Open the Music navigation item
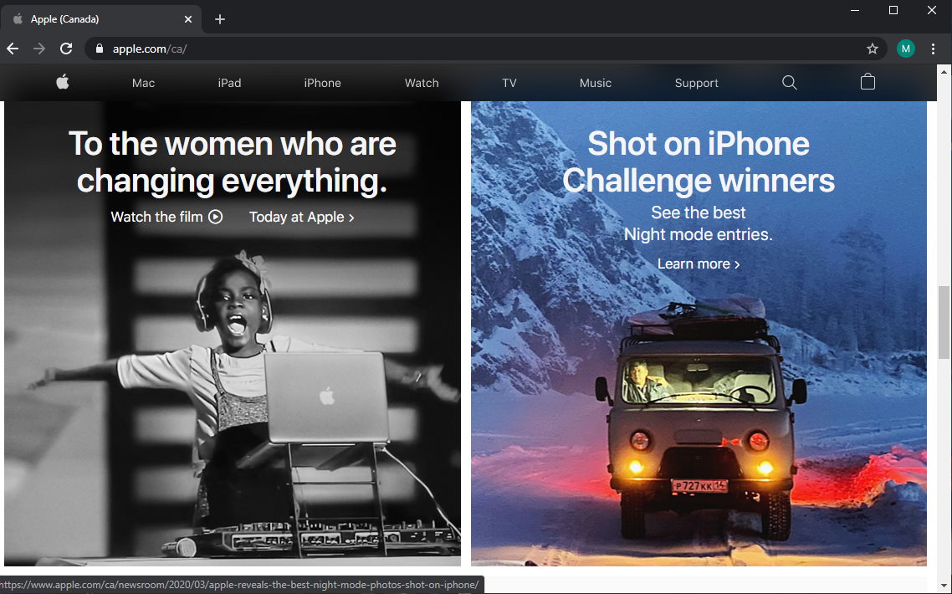This screenshot has height=594, width=952. tap(596, 83)
